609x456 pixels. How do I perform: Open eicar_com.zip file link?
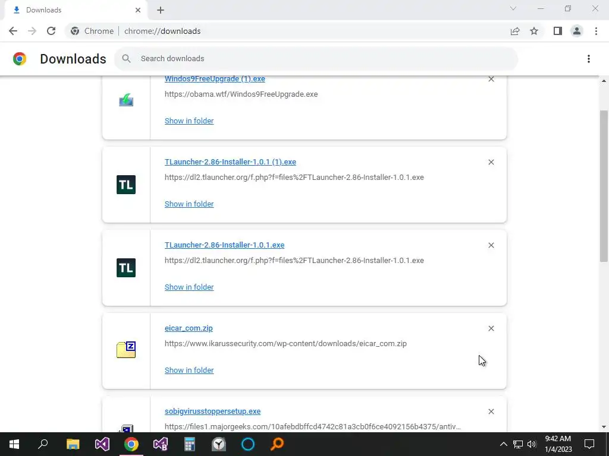pos(189,328)
